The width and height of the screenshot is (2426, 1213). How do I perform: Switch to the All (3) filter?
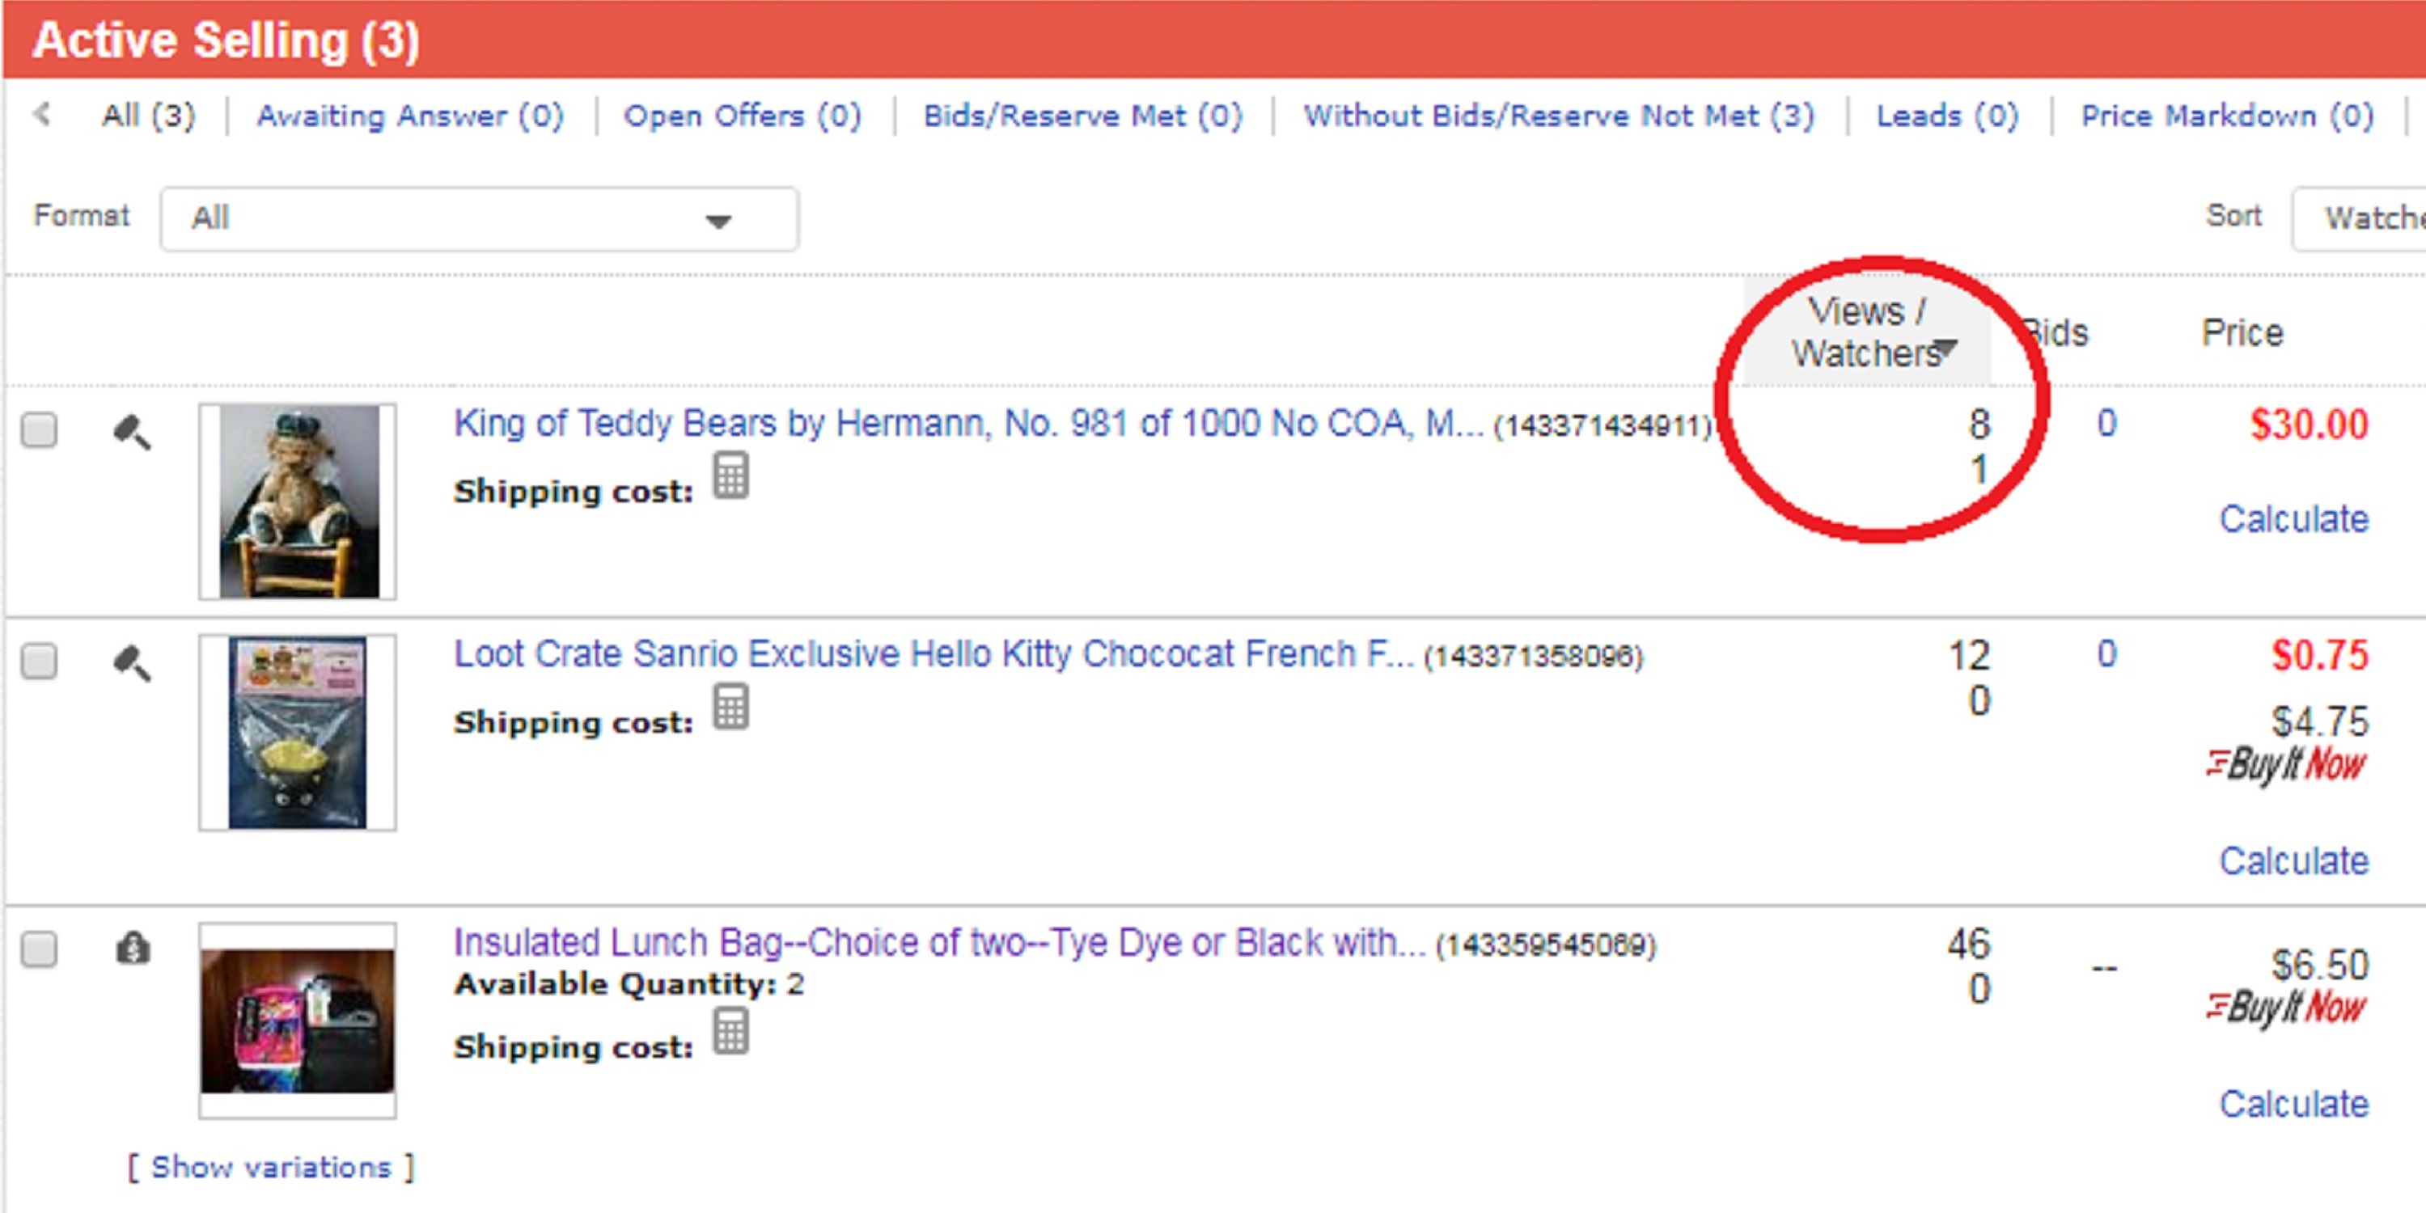click(149, 116)
